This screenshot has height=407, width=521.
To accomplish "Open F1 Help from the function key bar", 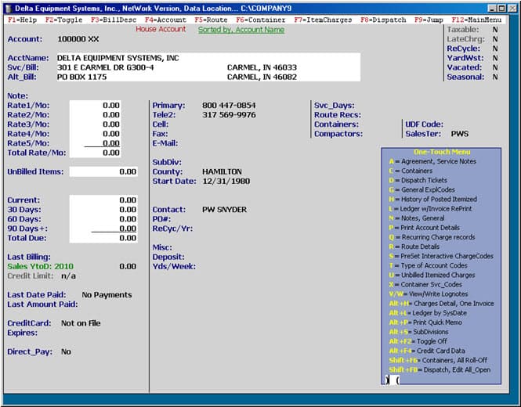I will (22, 19).
